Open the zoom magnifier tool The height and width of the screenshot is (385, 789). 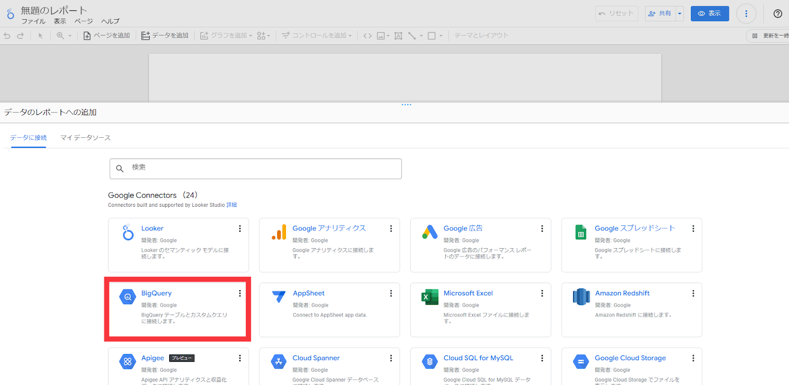pos(60,35)
